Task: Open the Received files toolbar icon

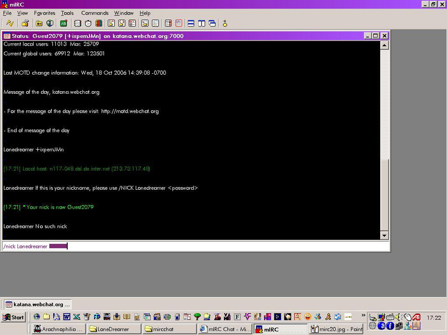Action: (x=145, y=23)
